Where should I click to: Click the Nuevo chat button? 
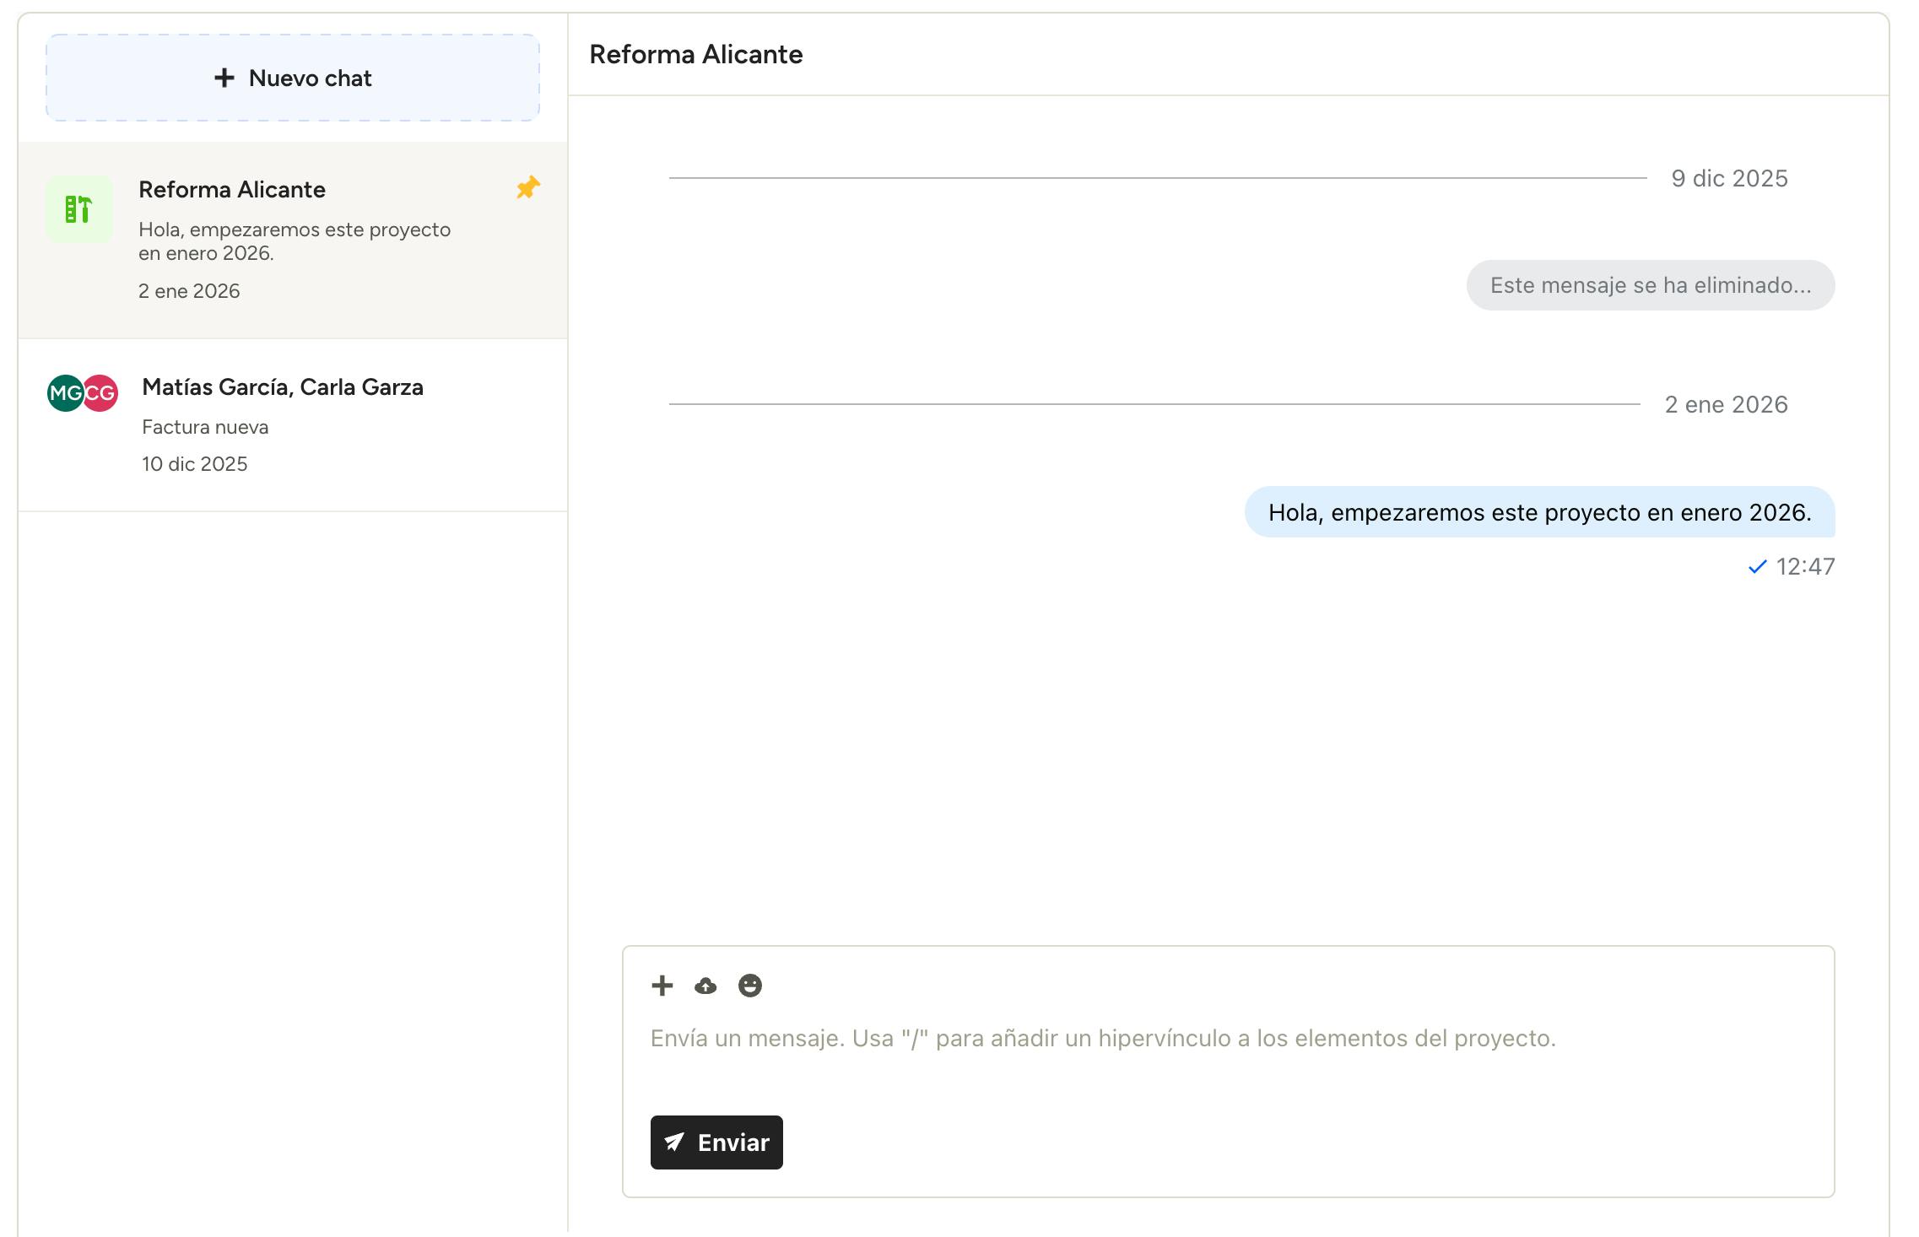293,78
